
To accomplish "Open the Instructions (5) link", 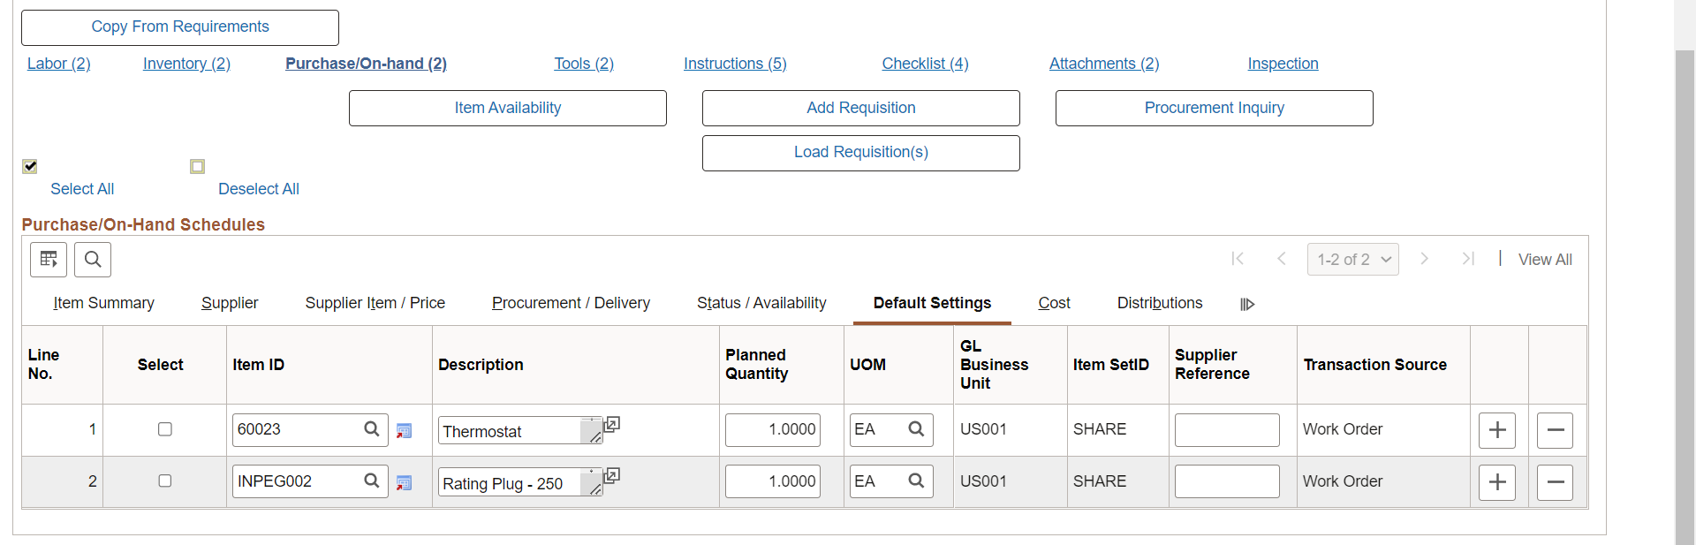I will (x=735, y=64).
